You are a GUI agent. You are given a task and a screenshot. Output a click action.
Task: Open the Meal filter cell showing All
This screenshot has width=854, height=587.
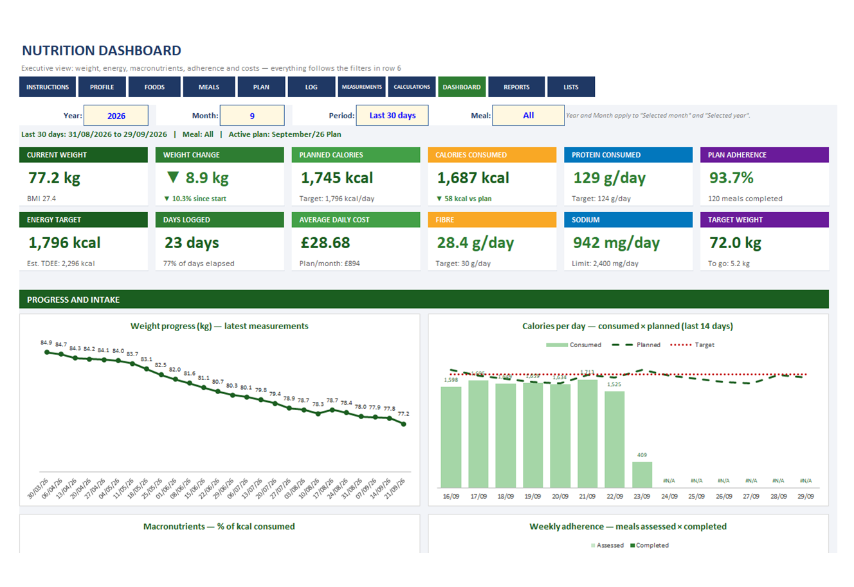point(528,116)
